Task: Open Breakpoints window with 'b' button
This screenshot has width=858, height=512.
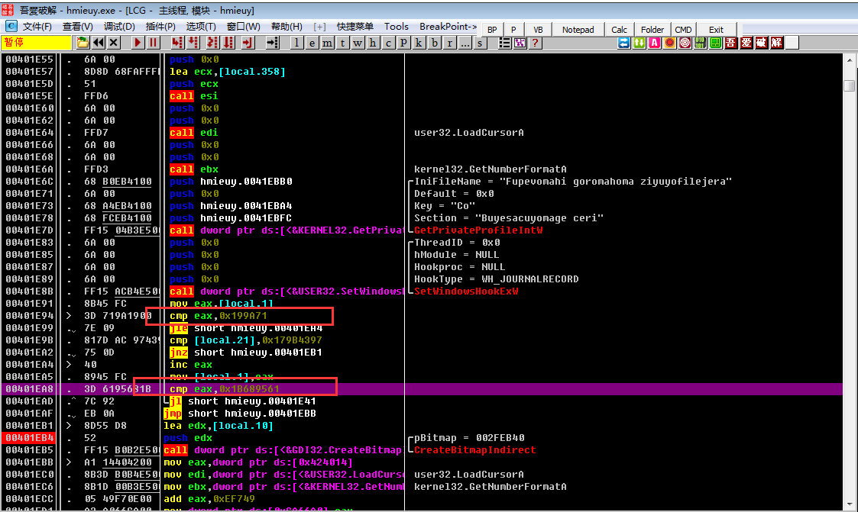Action: (x=435, y=43)
